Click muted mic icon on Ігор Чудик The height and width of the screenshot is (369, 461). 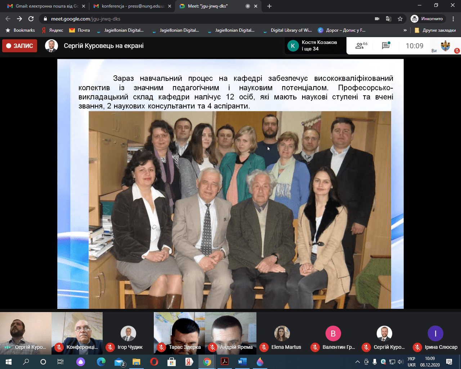[x=110, y=347]
